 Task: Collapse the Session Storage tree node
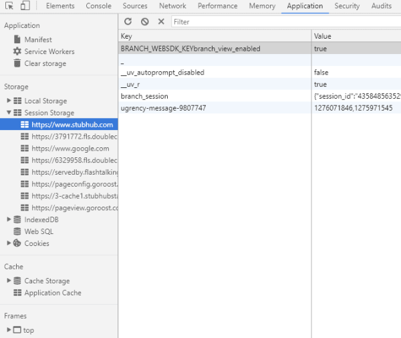9,113
